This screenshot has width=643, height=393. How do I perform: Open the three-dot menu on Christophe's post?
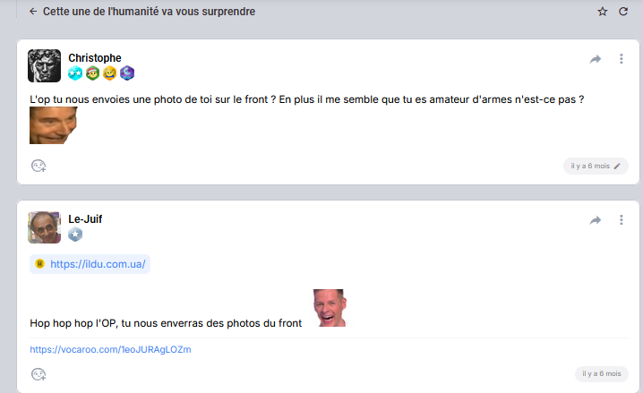622,58
